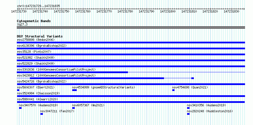Screen dimensions: 253x125
Task: Click the long thick segment of esv3429912
Action: coord(97,78)
